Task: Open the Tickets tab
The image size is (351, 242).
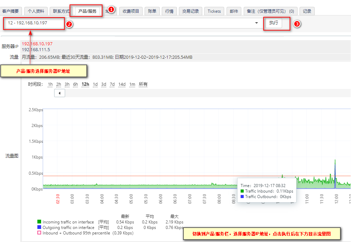Action: [x=214, y=11]
